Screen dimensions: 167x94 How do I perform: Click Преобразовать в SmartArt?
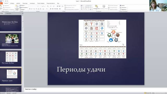point(72,9)
